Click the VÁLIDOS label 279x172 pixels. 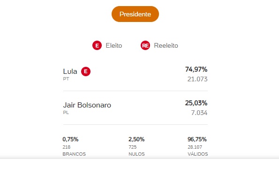click(198, 154)
